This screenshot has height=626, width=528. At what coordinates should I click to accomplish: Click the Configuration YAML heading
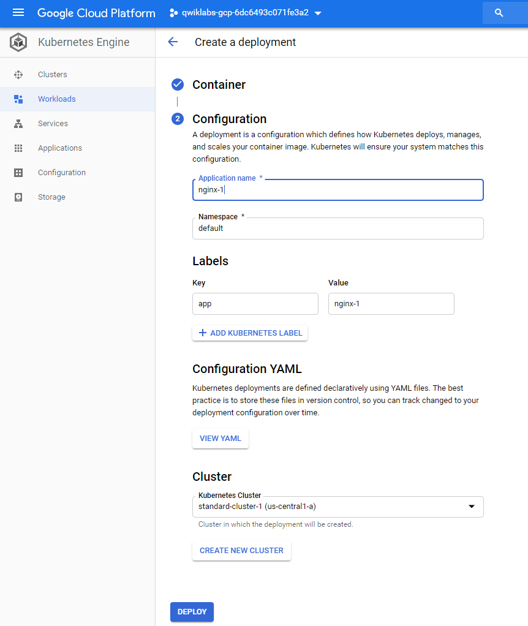click(247, 369)
